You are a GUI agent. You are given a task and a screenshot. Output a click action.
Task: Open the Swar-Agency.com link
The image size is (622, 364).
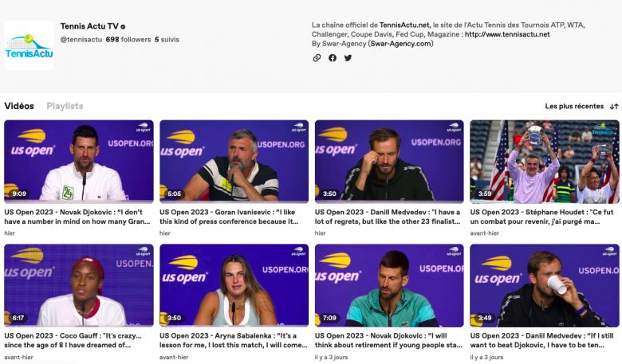[x=401, y=44]
